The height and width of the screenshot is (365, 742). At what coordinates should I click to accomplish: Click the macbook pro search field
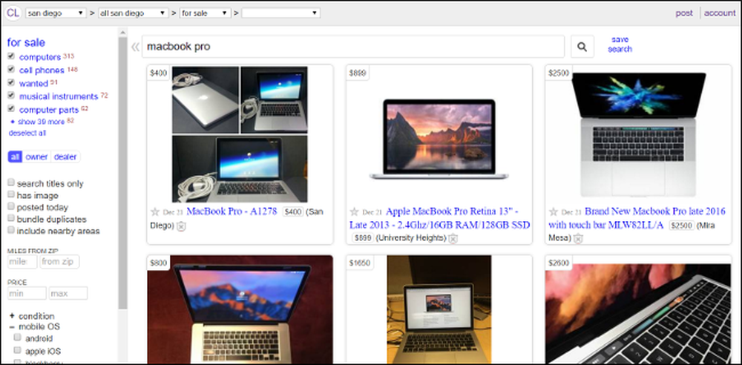353,47
